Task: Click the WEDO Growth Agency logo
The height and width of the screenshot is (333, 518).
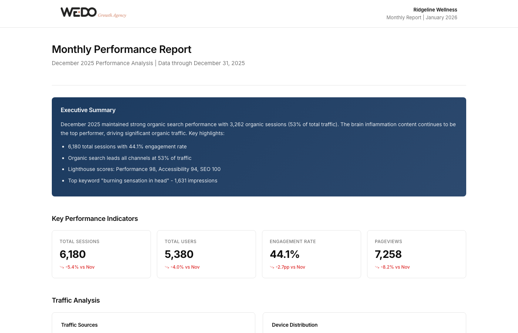Action: coord(93,13)
